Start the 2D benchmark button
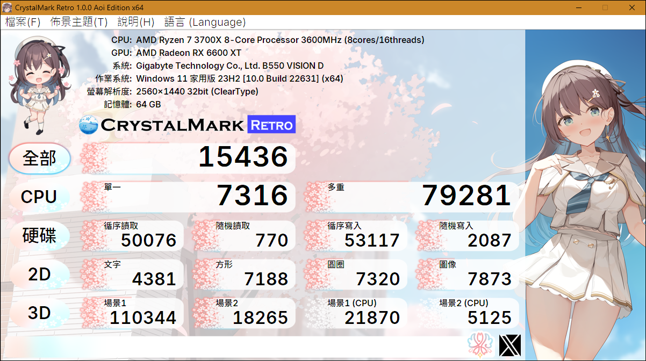 [x=39, y=274]
